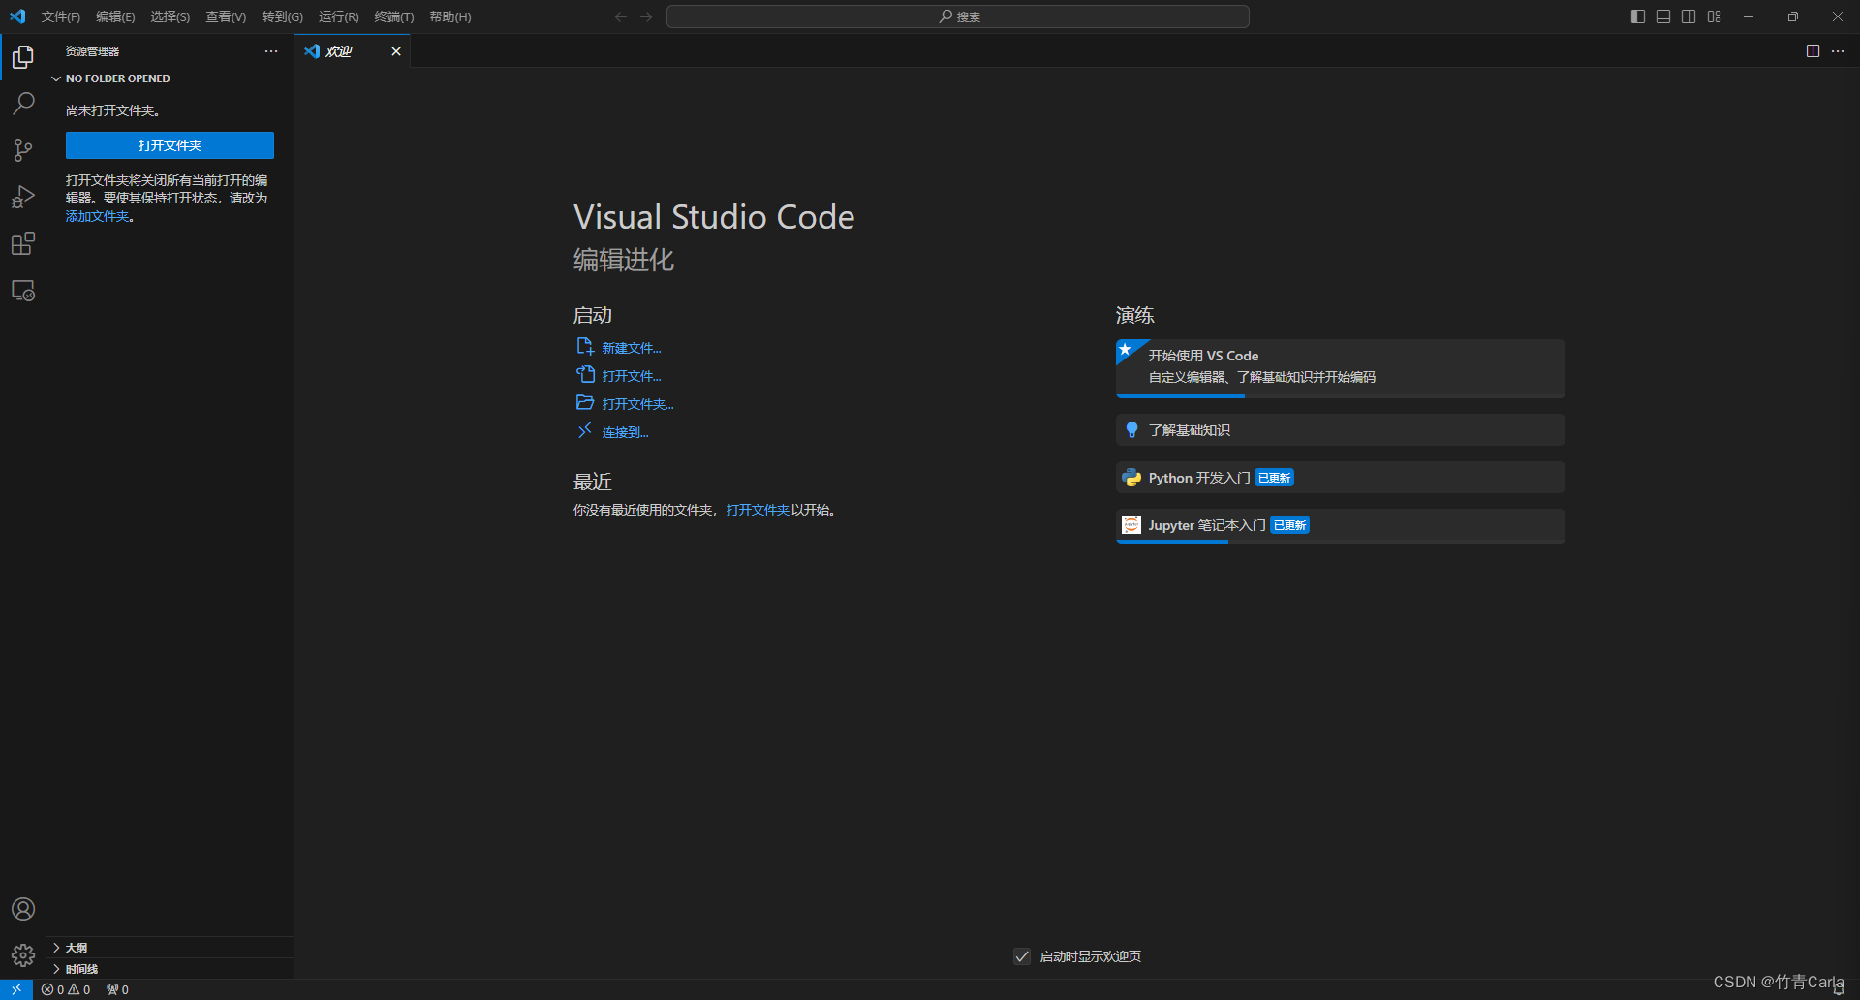Open 开始使用 VS Code walkthrough

click(1340, 368)
